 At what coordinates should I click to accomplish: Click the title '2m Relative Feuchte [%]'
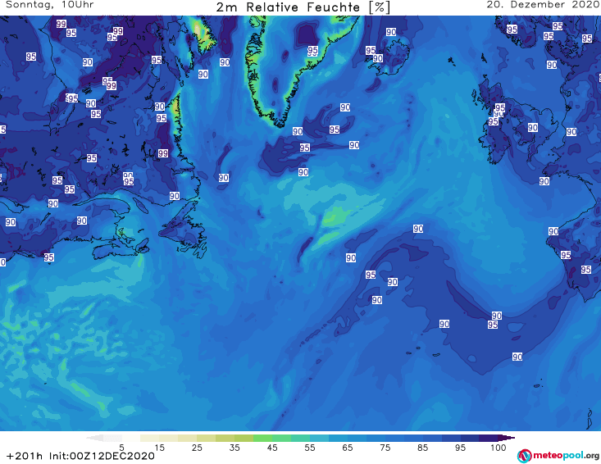303,7
